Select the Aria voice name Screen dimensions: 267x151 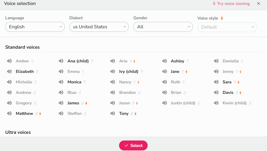tap(123, 61)
